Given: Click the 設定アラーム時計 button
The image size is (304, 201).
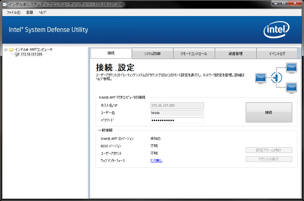Looking at the screenshot, I should point(269,150).
